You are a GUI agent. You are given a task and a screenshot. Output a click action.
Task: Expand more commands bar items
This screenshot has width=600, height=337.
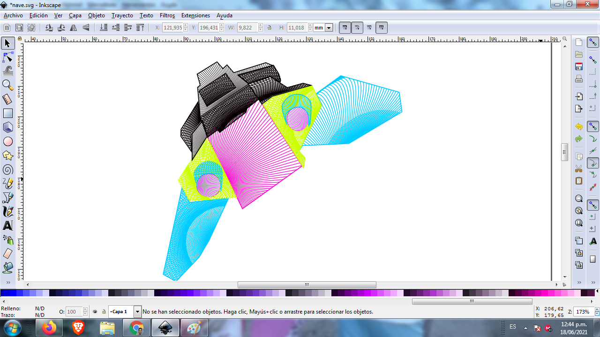point(579,282)
